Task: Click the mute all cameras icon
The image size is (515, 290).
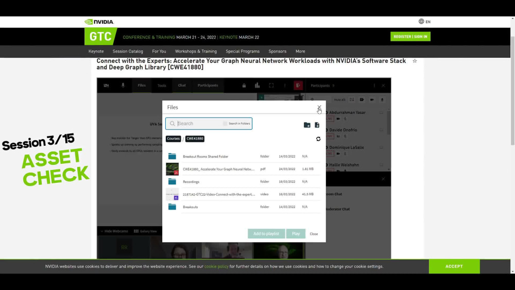Action: [372, 99]
